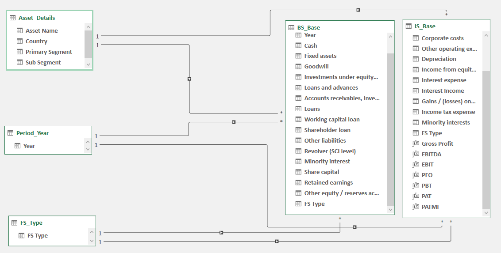Viewport: 501px width, 253px height.
Task: Select the BS_Base table title
Action: [x=308, y=27]
